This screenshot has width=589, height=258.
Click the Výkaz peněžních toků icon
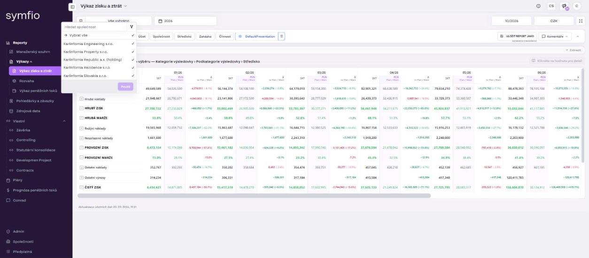(14, 91)
